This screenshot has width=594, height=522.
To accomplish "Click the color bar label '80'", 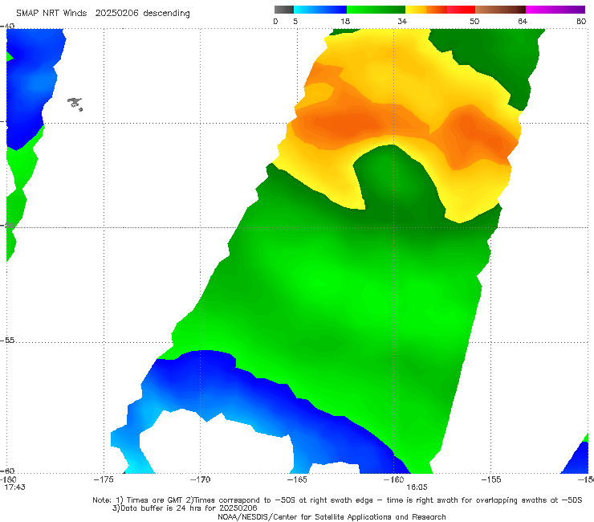I will (581, 21).
